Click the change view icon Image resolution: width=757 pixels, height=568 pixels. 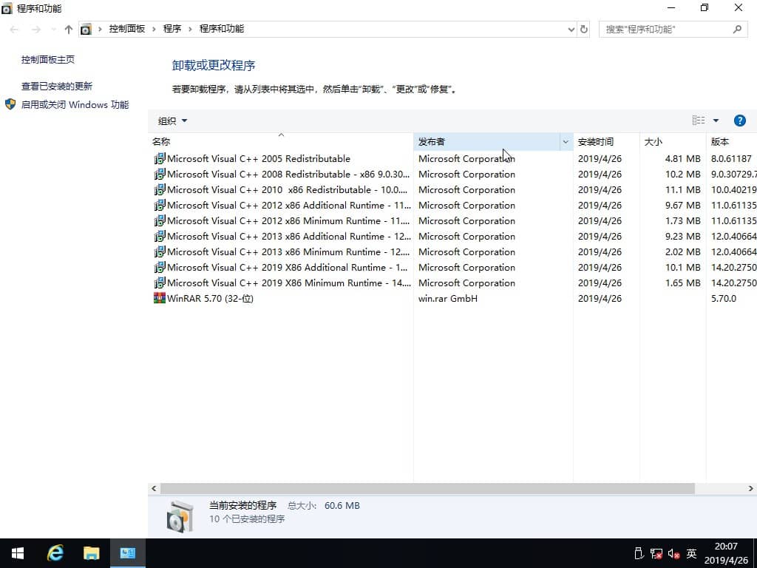coord(699,121)
